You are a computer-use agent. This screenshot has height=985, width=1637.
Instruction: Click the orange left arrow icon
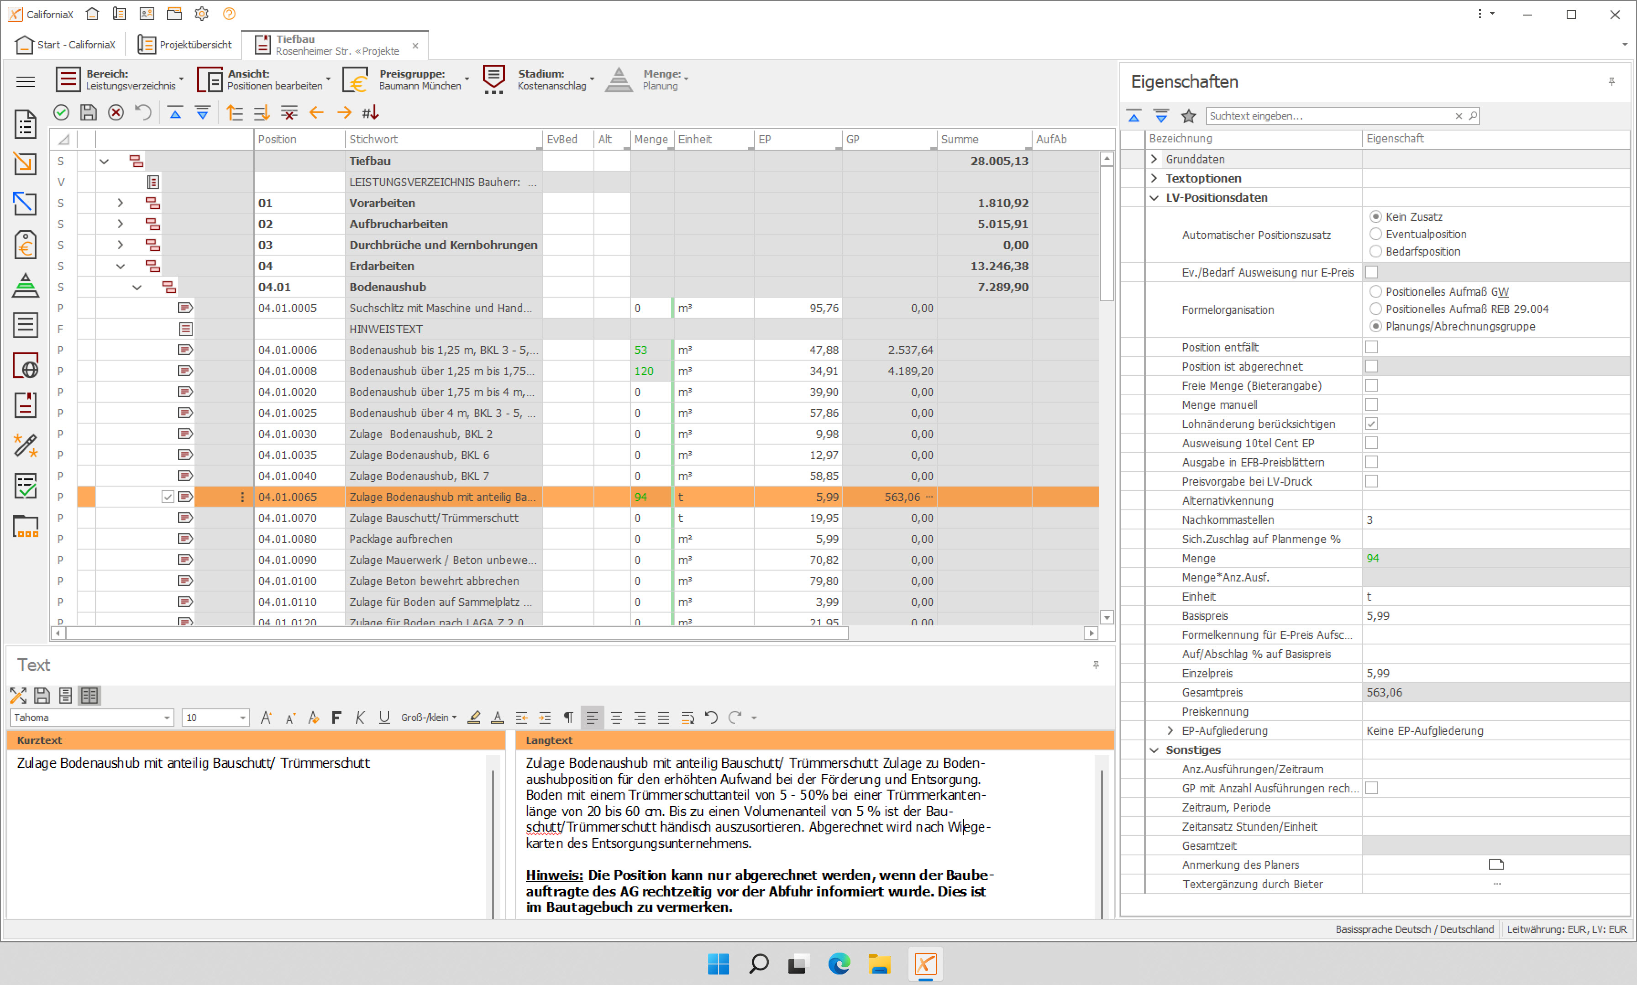tap(317, 113)
